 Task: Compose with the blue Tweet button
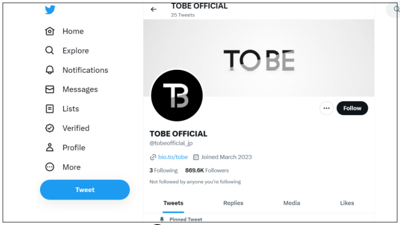(x=85, y=190)
